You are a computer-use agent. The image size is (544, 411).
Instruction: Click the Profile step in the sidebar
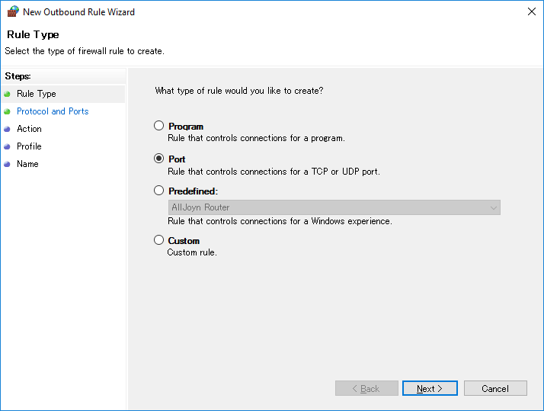pos(29,146)
